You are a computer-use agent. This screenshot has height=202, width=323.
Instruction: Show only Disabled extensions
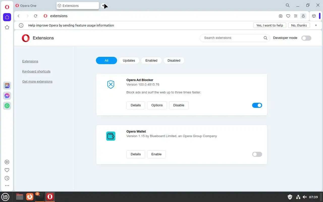pyautogui.click(x=174, y=61)
